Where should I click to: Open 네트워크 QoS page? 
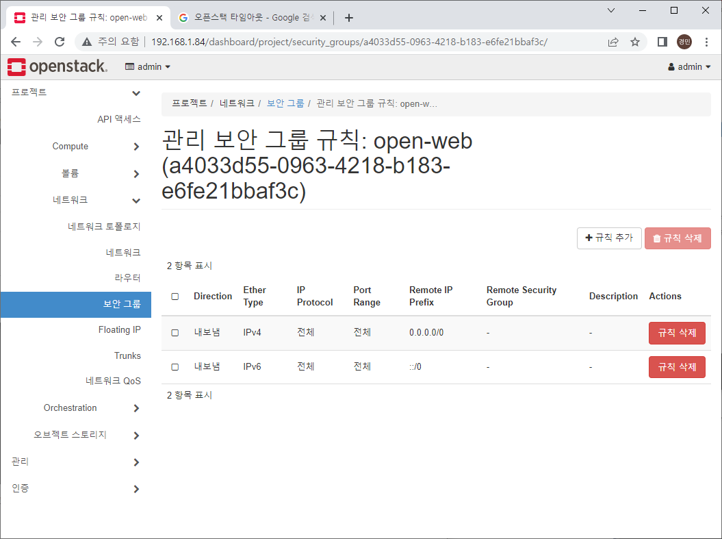coord(114,381)
